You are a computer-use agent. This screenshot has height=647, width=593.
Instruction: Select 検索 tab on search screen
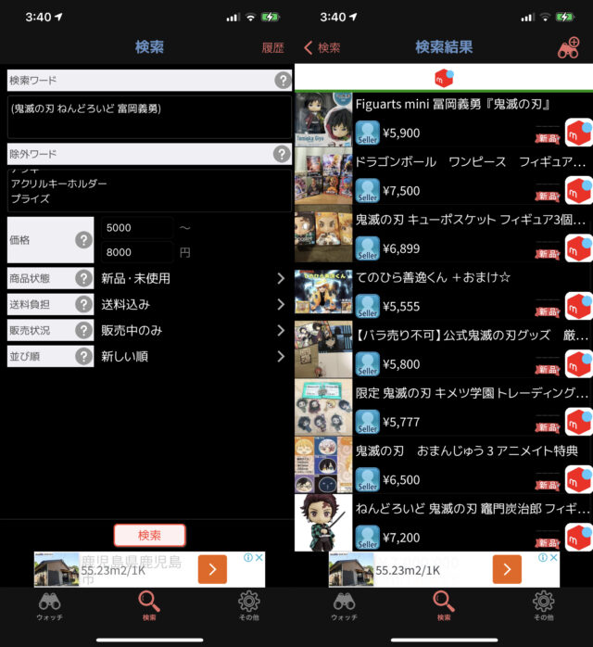[x=149, y=605]
